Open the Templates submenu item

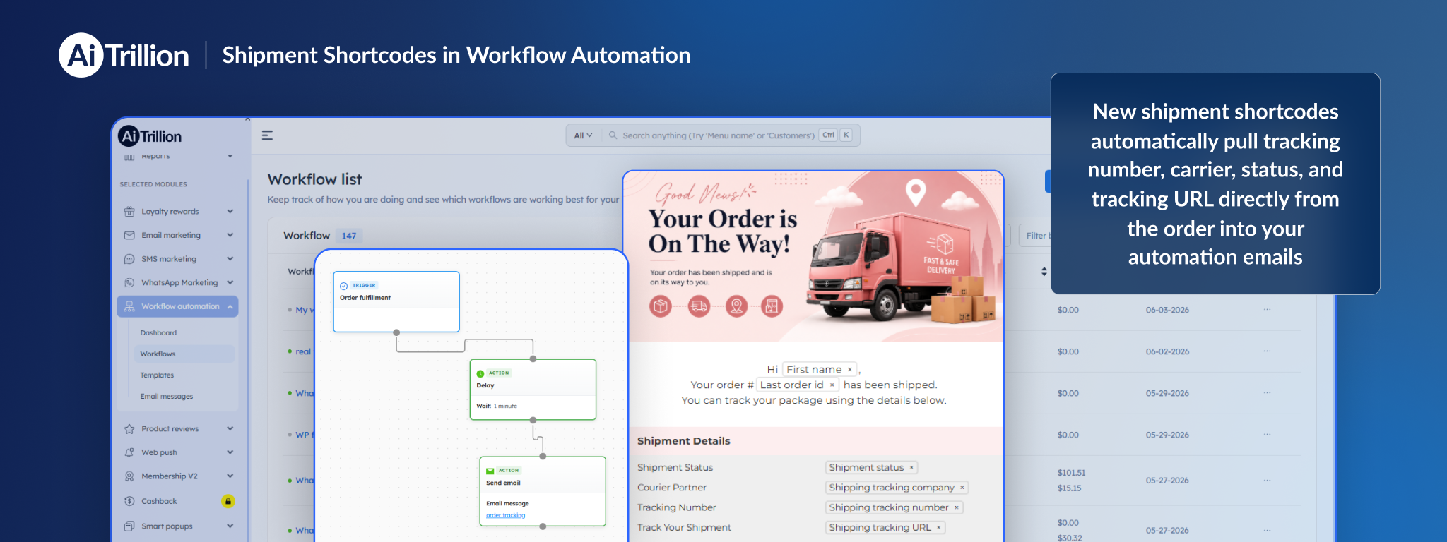click(157, 375)
